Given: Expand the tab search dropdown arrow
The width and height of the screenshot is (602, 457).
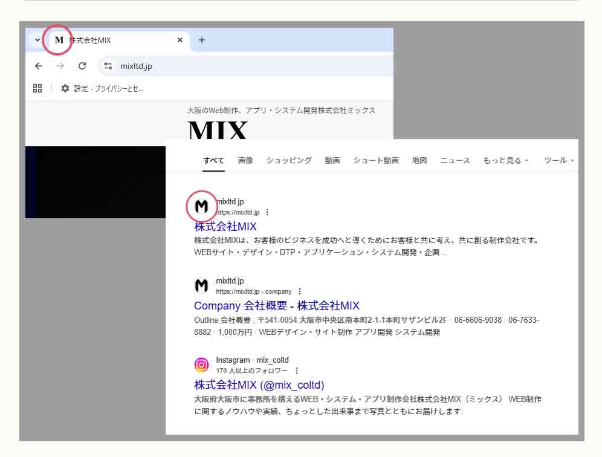Looking at the screenshot, I should pos(37,40).
